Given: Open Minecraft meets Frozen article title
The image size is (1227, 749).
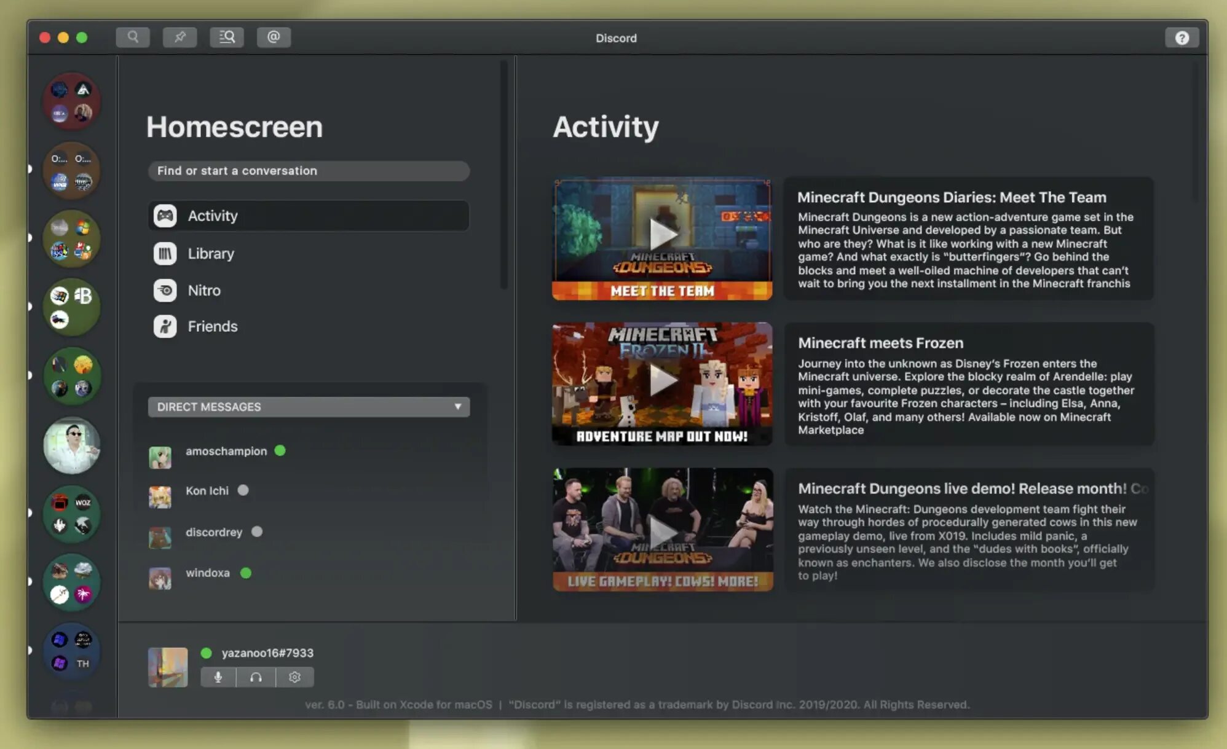Looking at the screenshot, I should coord(880,343).
